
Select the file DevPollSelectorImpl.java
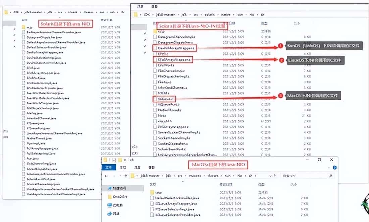(44, 58)
